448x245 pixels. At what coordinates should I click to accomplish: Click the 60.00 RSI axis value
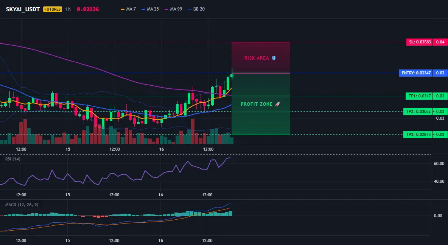coord(439,163)
